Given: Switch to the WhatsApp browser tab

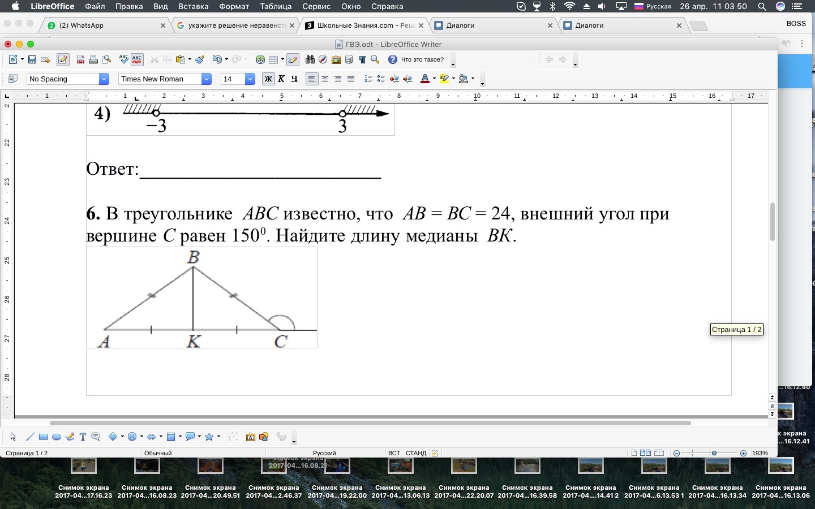Looking at the screenshot, I should 106,25.
